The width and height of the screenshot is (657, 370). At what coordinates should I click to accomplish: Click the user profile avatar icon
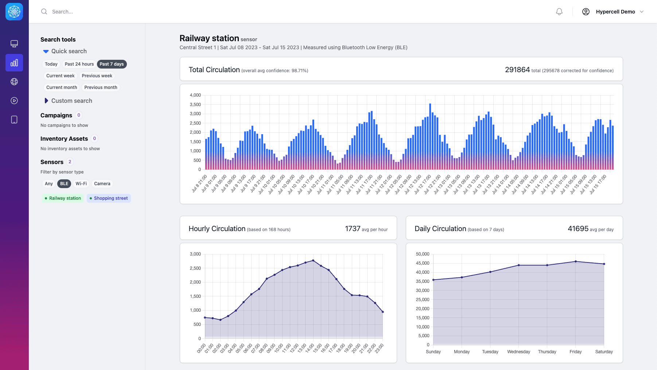[x=586, y=12]
